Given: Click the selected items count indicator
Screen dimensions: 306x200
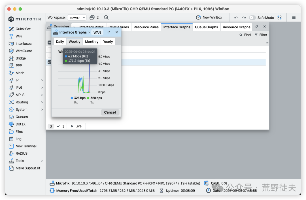Looking at the screenshot, I should tap(61, 126).
